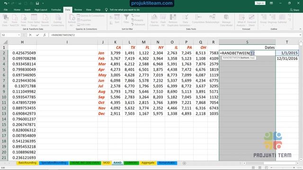Viewport: 303px width, 170px height.
Task: Expand the formula bar arrow
Action: [300, 35]
